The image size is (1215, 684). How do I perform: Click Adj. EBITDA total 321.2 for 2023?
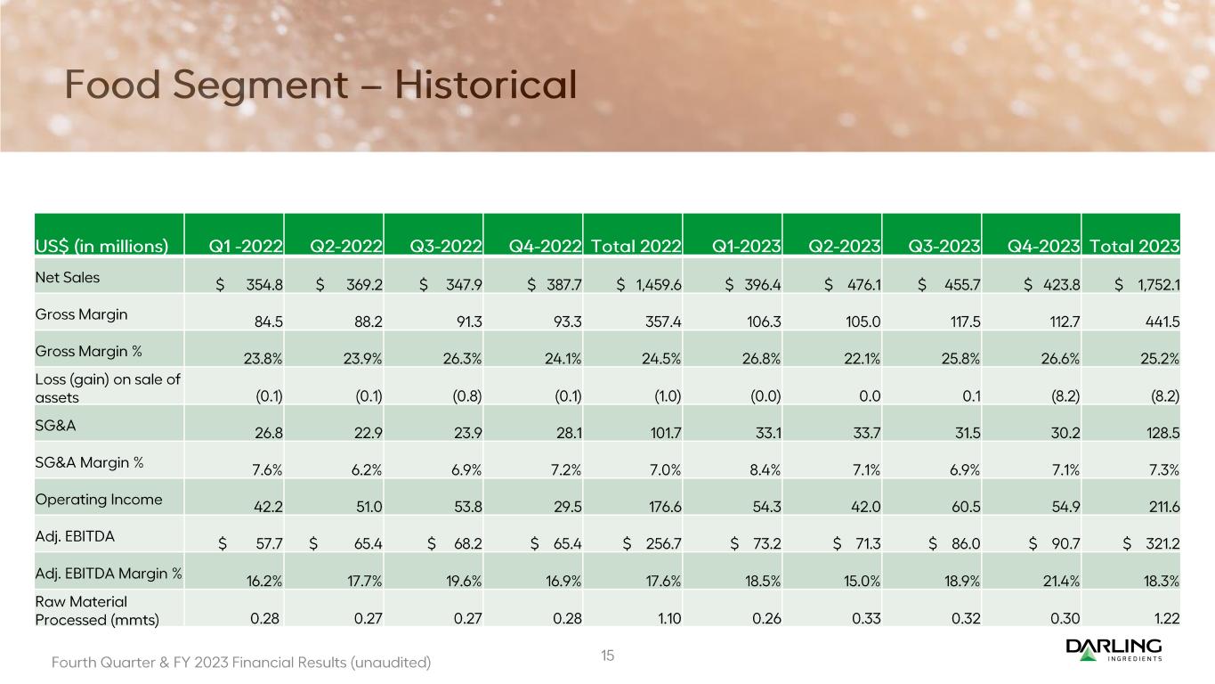click(x=1162, y=543)
